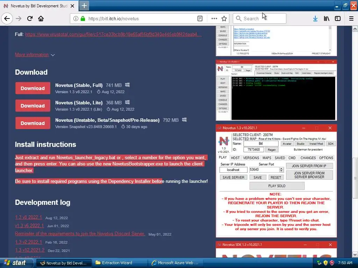Reload the current page
This screenshot has height=268, width=358.
tap(30, 18)
